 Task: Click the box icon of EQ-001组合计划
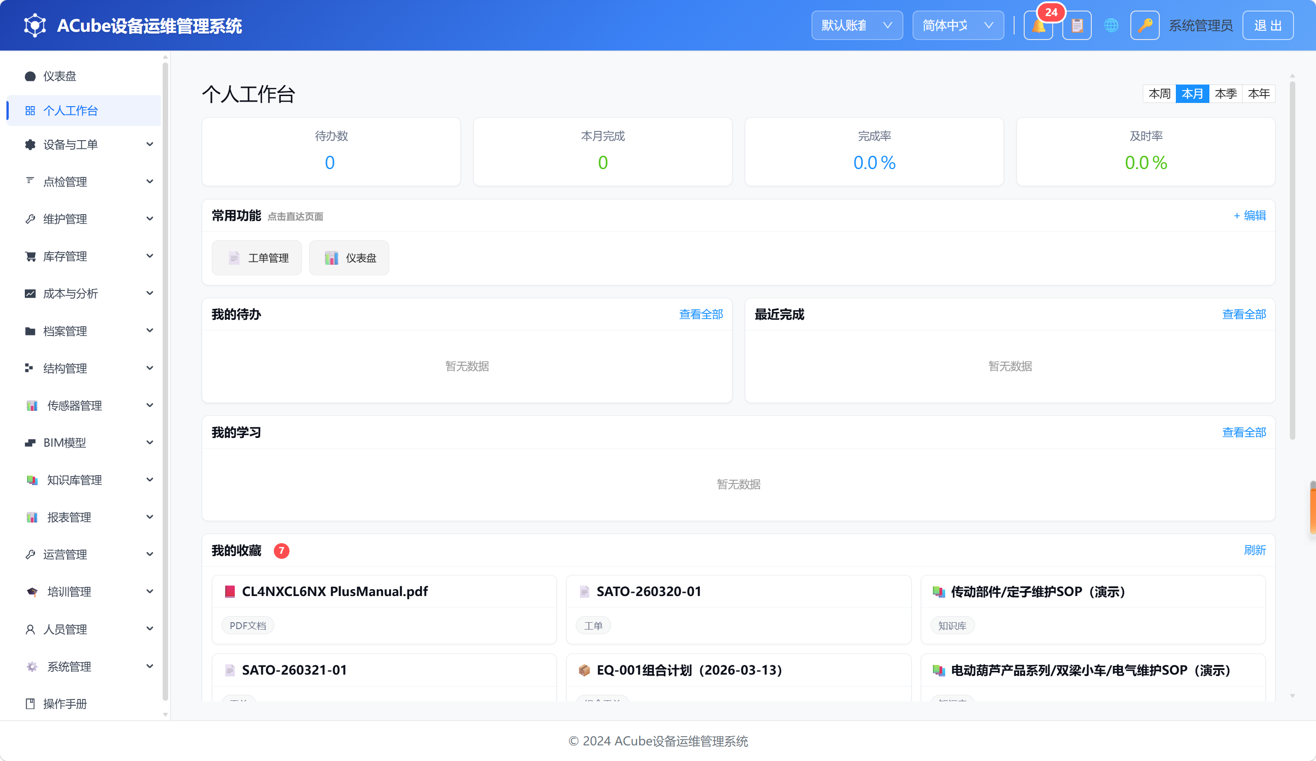point(584,670)
